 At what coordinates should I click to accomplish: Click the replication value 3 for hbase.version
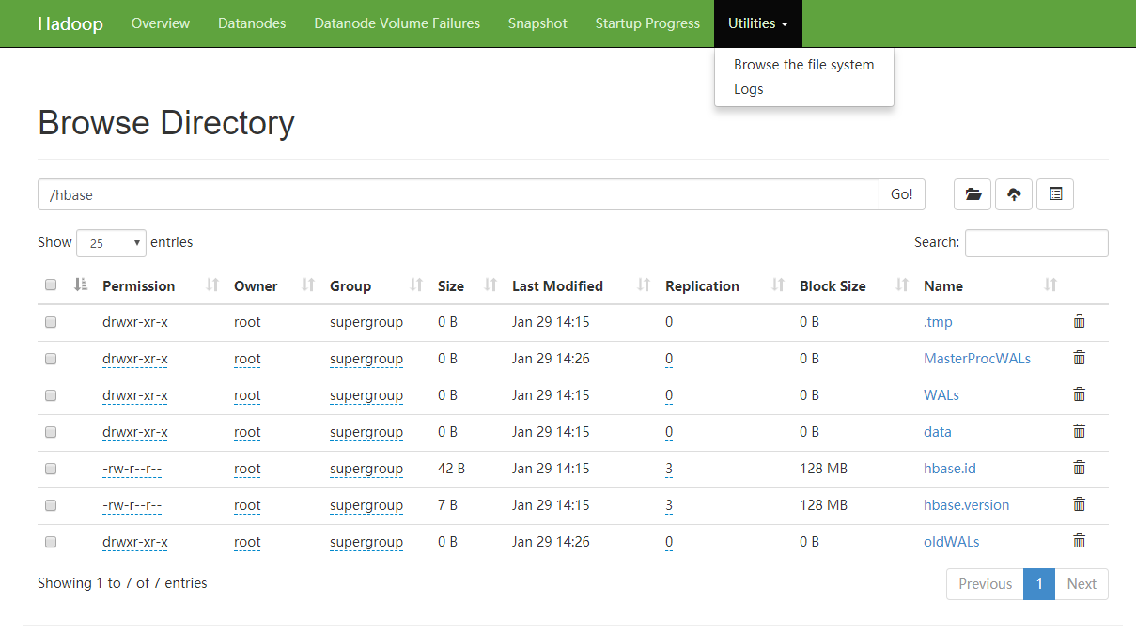669,505
